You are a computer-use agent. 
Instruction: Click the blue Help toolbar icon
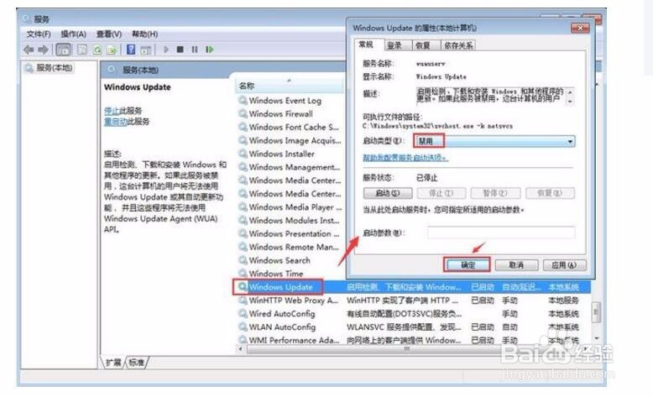click(131, 50)
